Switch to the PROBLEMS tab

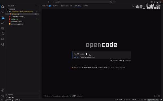pos(46,6)
